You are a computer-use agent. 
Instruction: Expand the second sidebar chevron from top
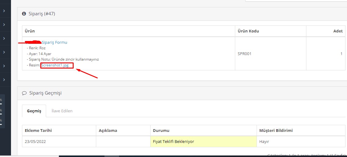(4, 24)
